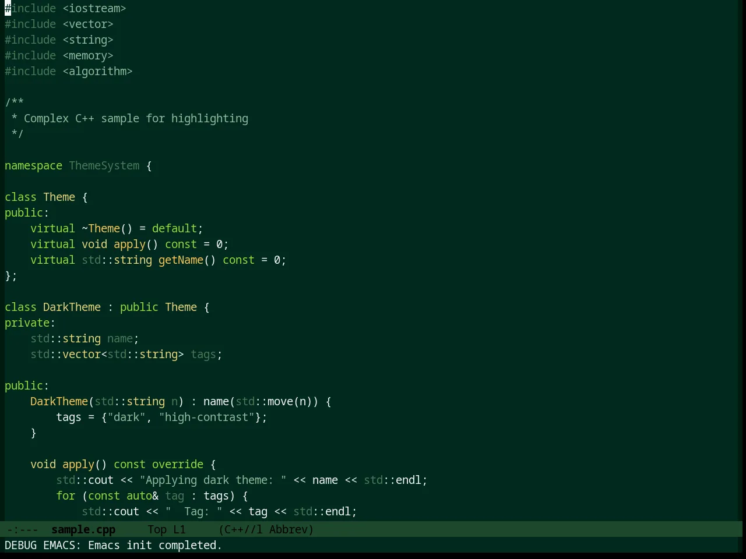Click 'const auto&' in the for loop
Image resolution: width=746 pixels, height=559 pixels.
(123, 496)
